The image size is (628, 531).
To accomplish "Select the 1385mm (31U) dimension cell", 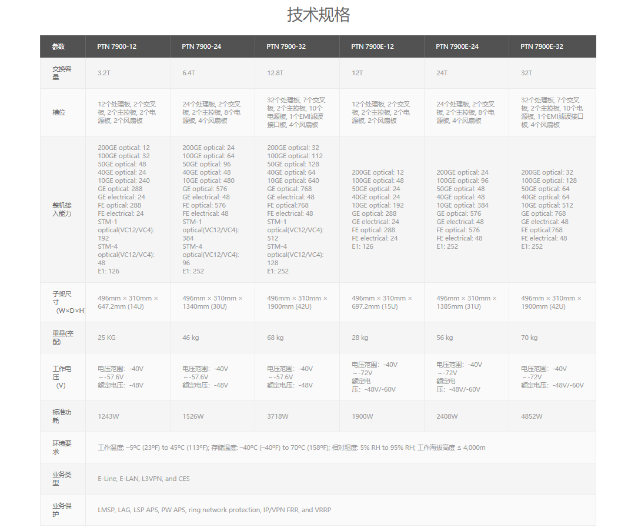I will (x=466, y=302).
